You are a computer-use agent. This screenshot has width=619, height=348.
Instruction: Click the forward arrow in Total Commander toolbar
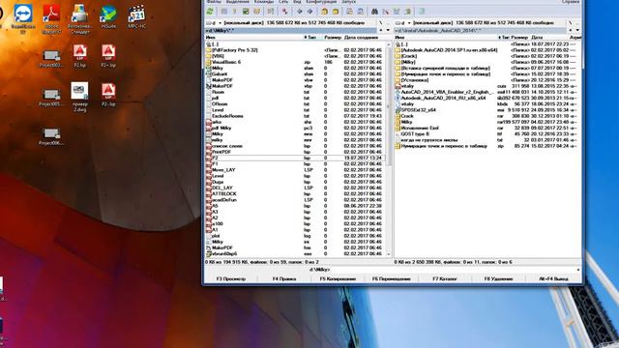tap(309, 12)
